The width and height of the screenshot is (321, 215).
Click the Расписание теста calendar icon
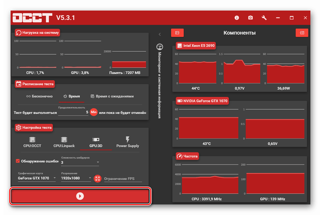click(x=19, y=84)
